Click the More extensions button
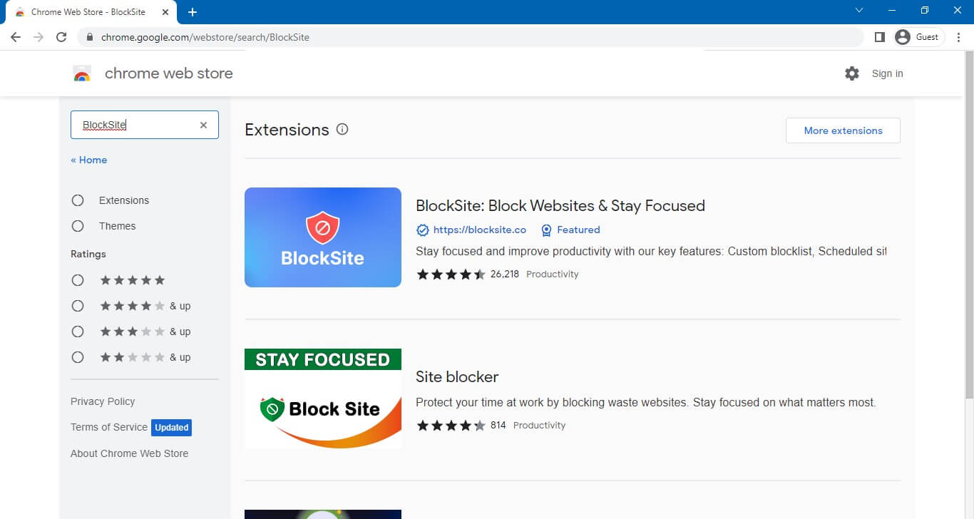The image size is (974, 519). pos(843,130)
